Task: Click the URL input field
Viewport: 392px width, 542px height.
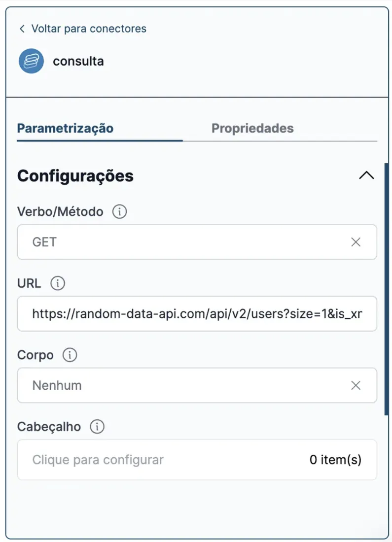Action: pos(197,313)
